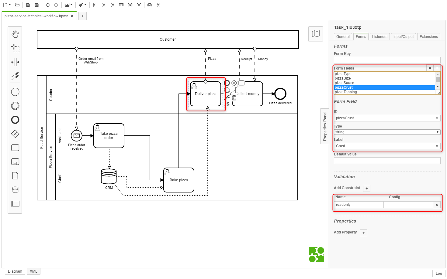Click the open file folder icon
The height and width of the screenshot is (279, 447).
(x=17, y=5)
